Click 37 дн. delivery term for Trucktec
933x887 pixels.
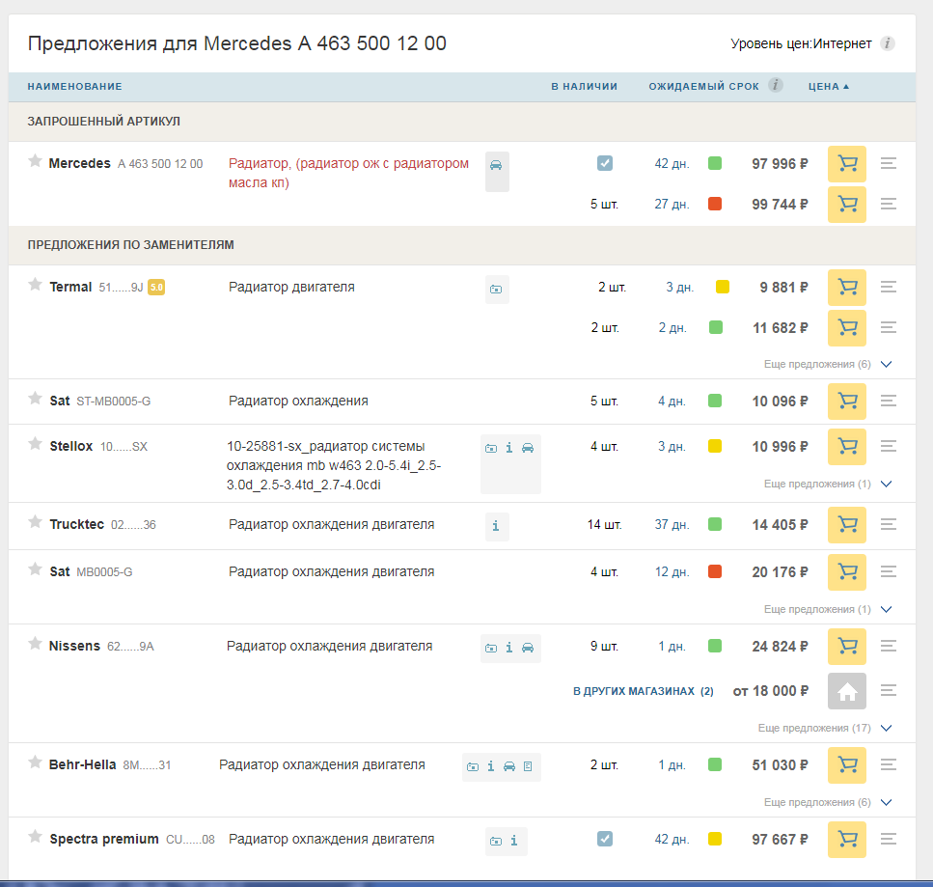(672, 524)
